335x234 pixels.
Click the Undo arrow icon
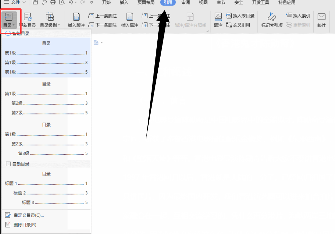click(x=70, y=3)
